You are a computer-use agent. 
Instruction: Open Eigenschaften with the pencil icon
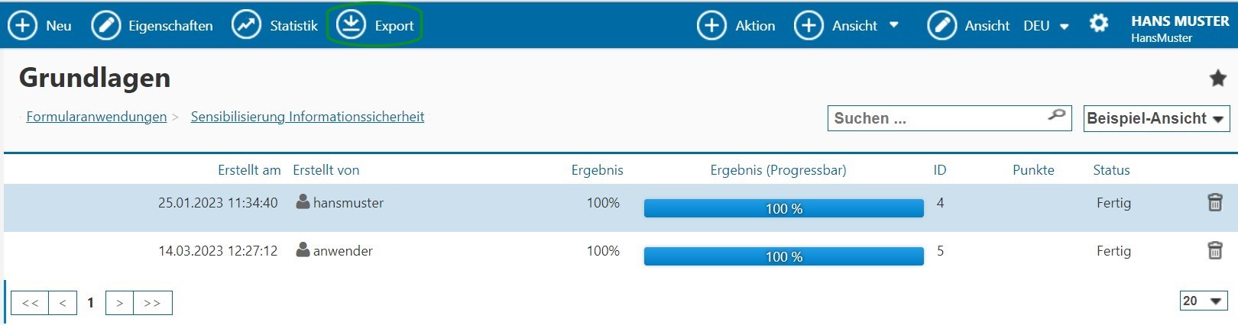pos(105,25)
